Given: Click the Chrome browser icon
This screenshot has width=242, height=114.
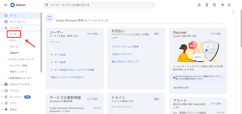Looking at the screenshot, I should 6,84.
